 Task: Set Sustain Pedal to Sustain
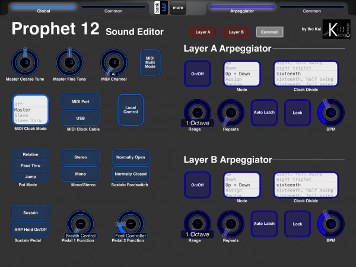tap(31, 213)
